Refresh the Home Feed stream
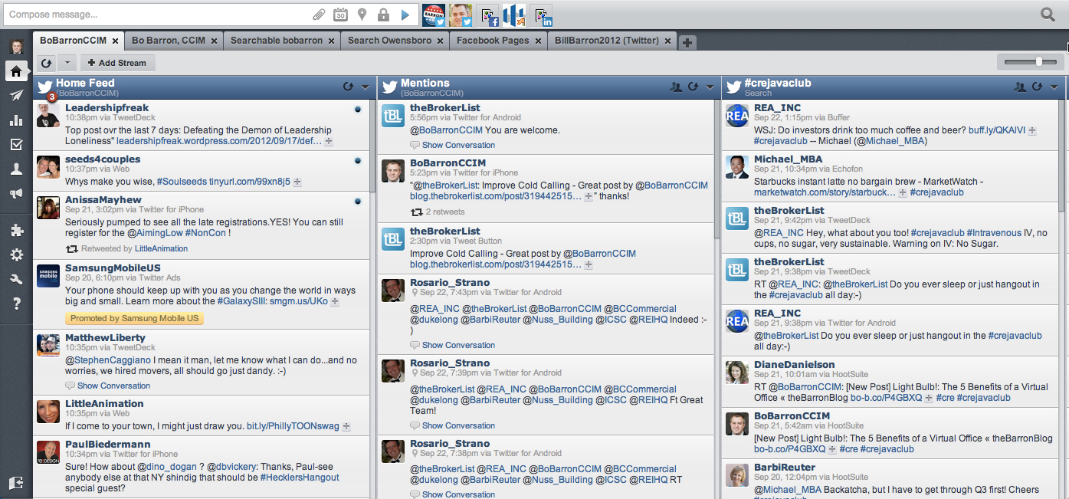This screenshot has height=499, width=1069. 348,87
